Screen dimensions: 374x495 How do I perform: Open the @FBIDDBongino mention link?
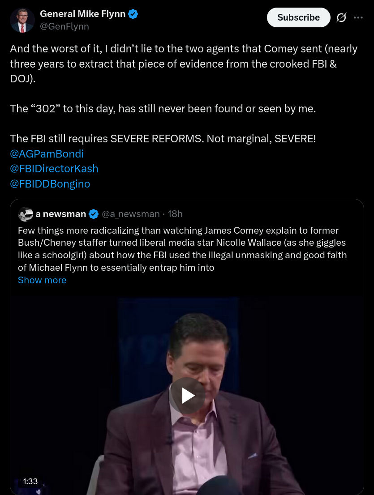[50, 183]
